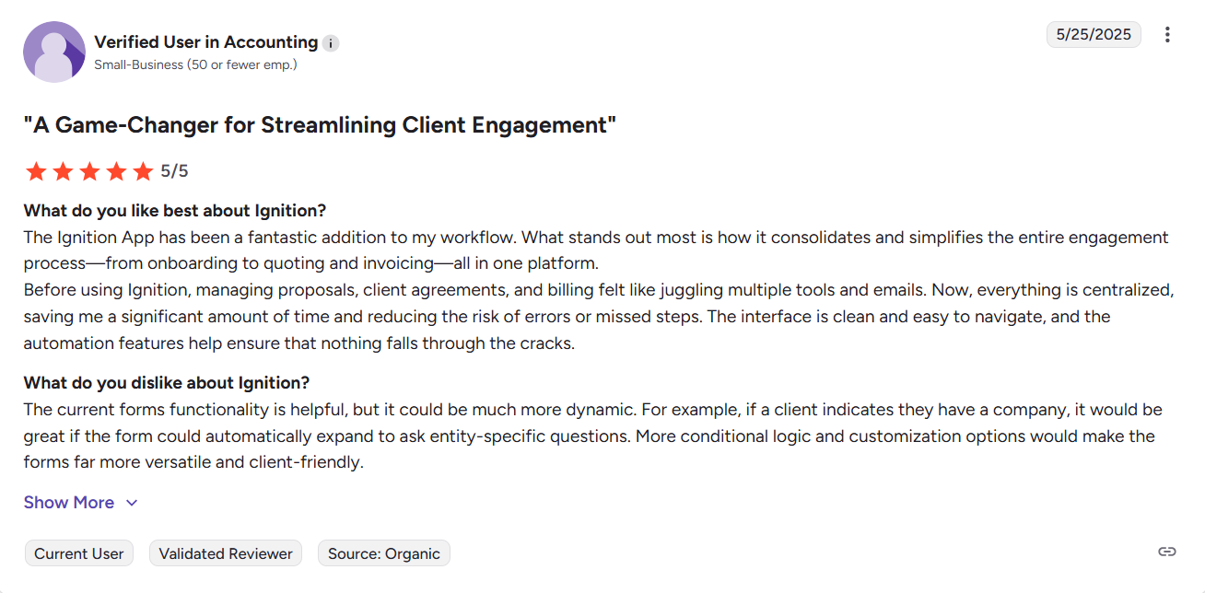Click "What do you dislike" heading
The image size is (1205, 593).
coord(167,382)
